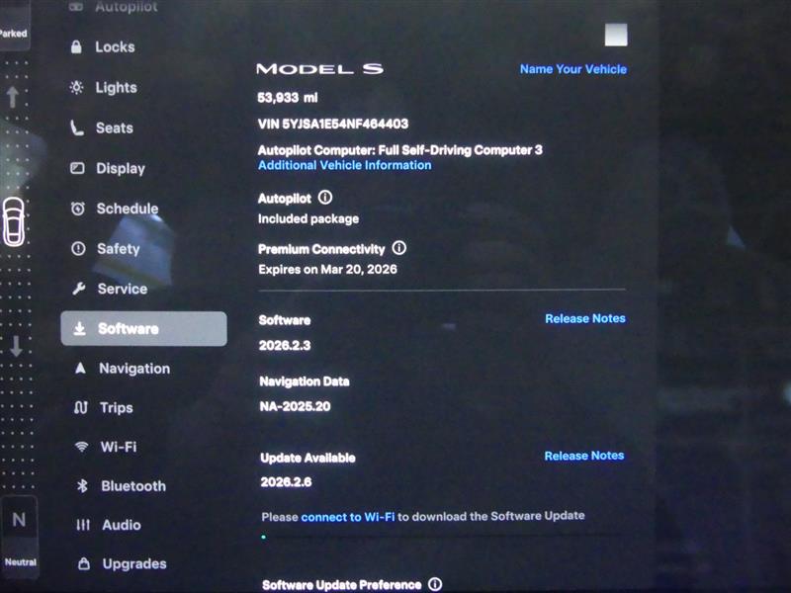791x593 pixels.
Task: Tap the Wi-Fi signal icon
Action: 81,447
